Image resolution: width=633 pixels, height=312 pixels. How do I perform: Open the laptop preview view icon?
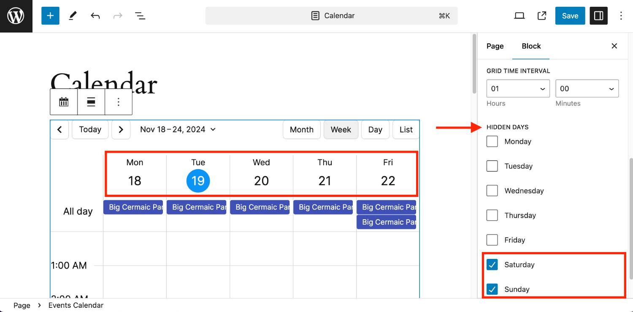(x=519, y=16)
